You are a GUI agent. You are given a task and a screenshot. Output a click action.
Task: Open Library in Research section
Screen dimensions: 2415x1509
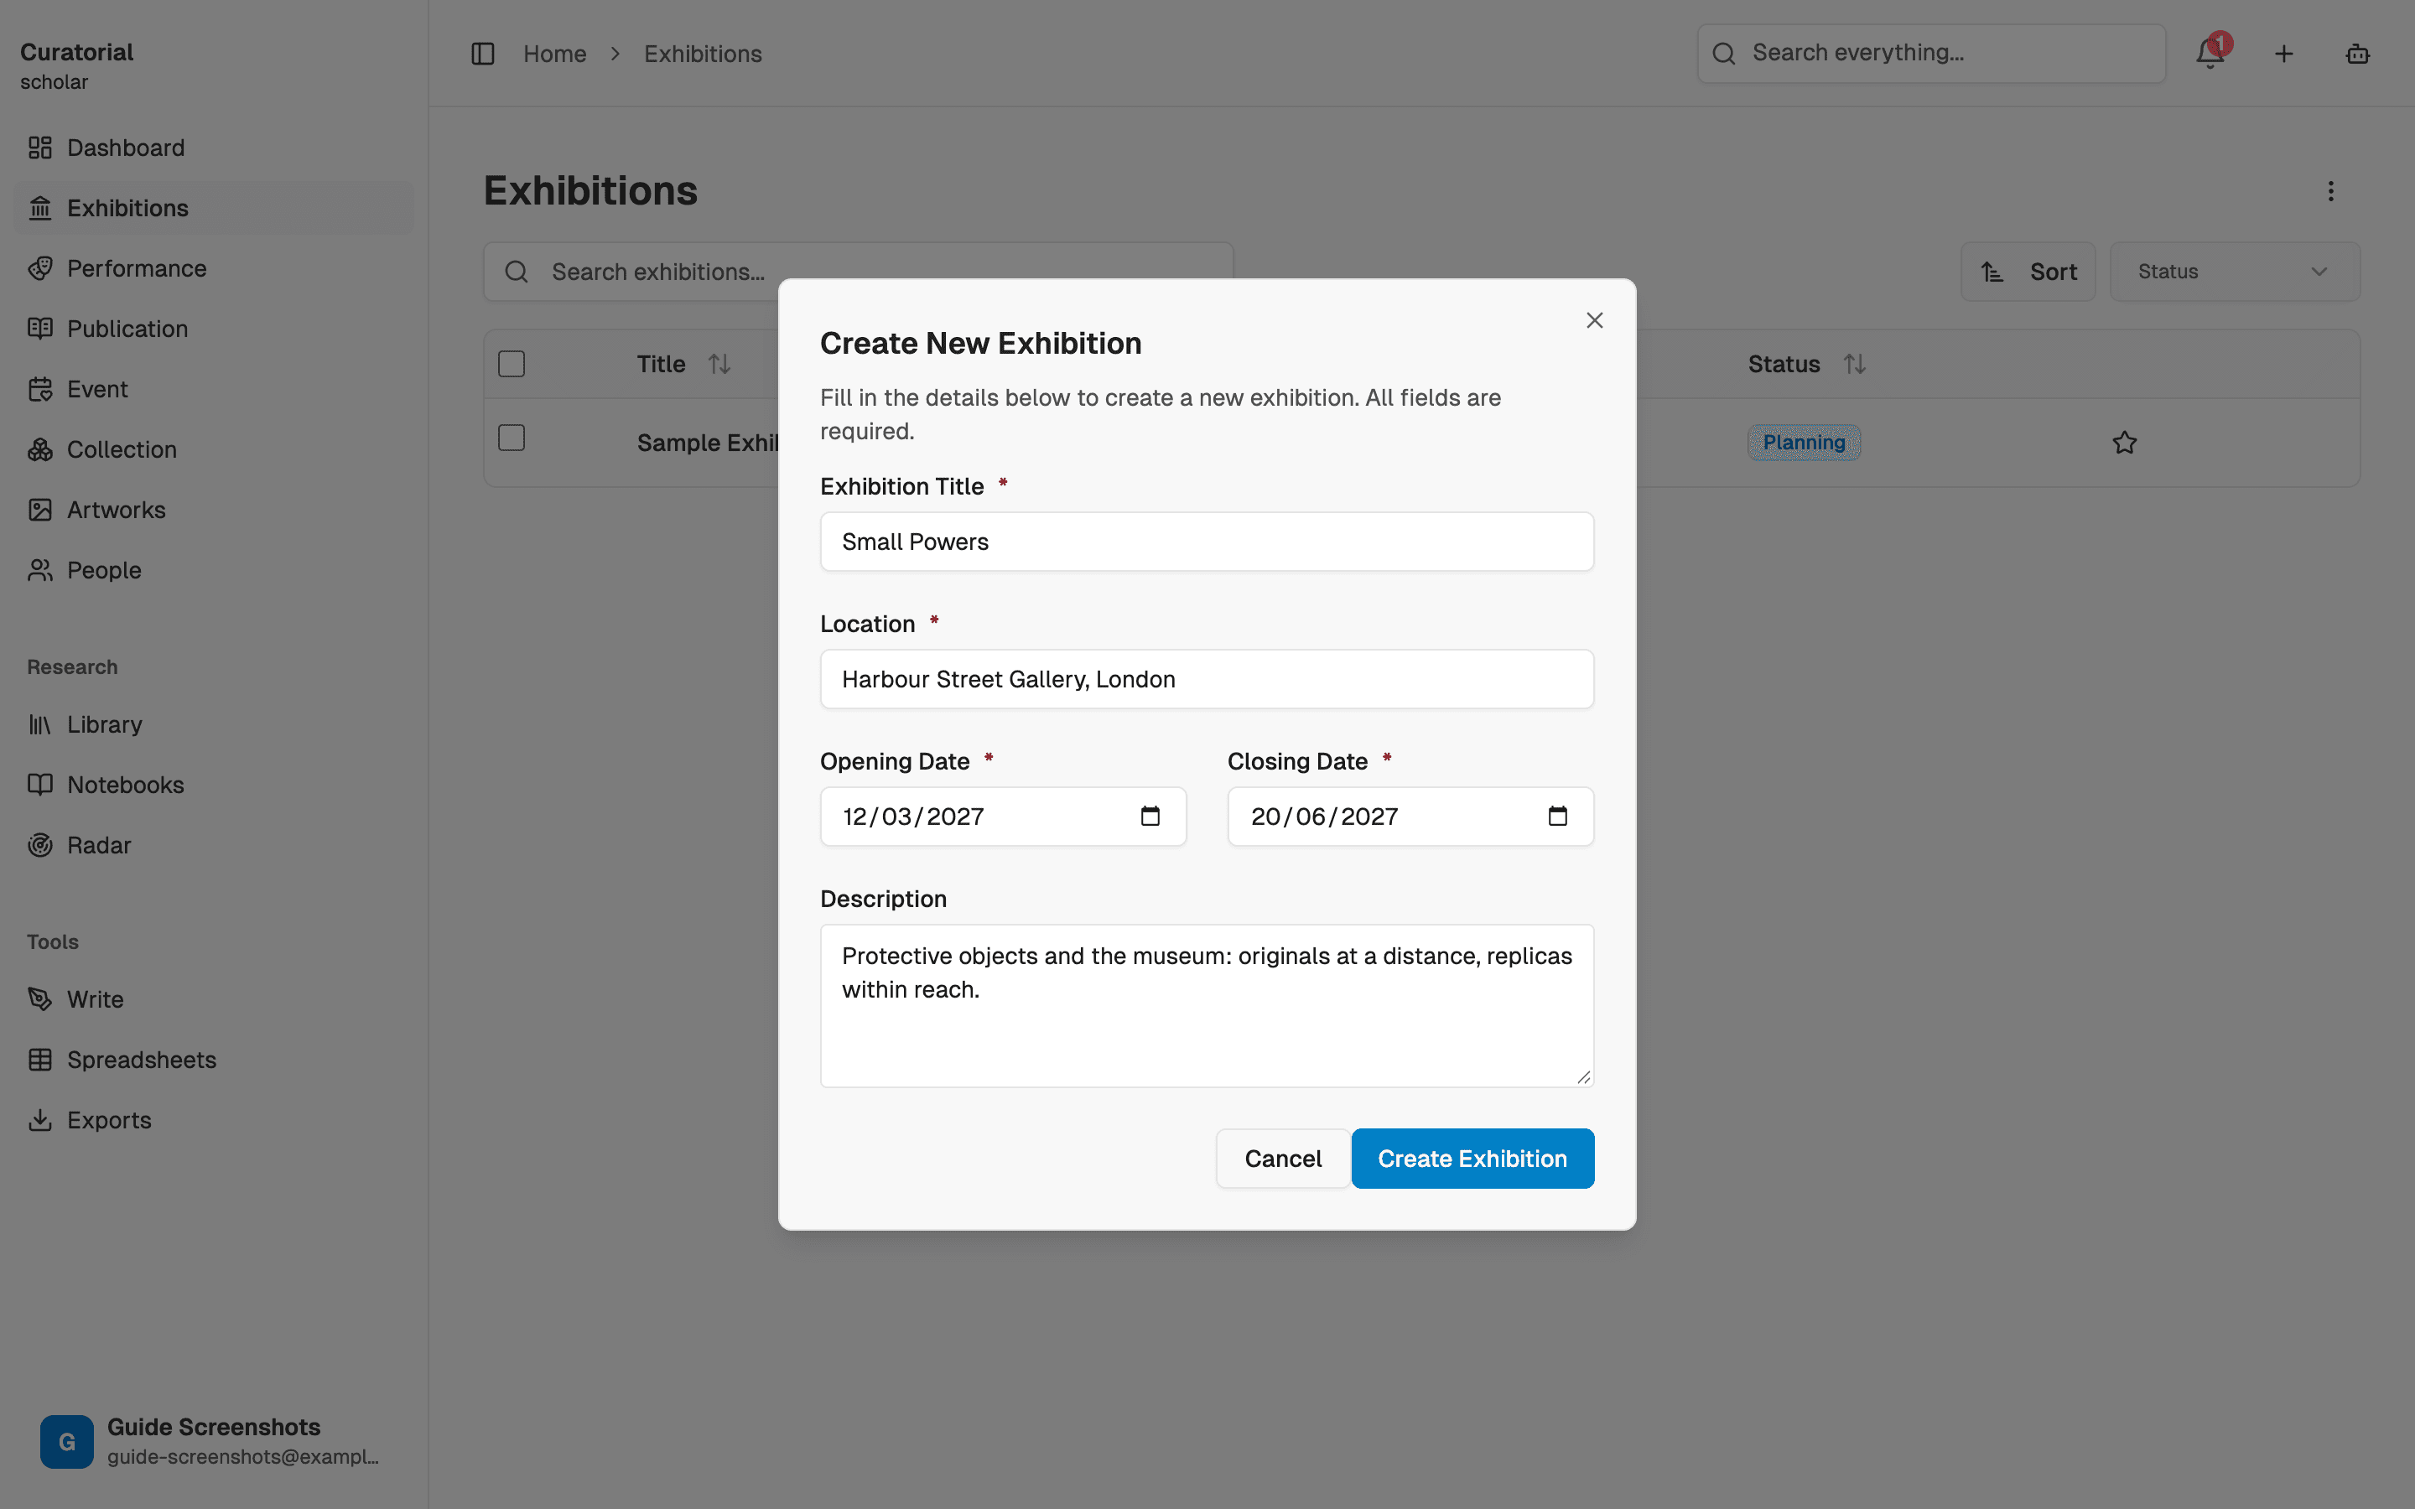pos(214,724)
